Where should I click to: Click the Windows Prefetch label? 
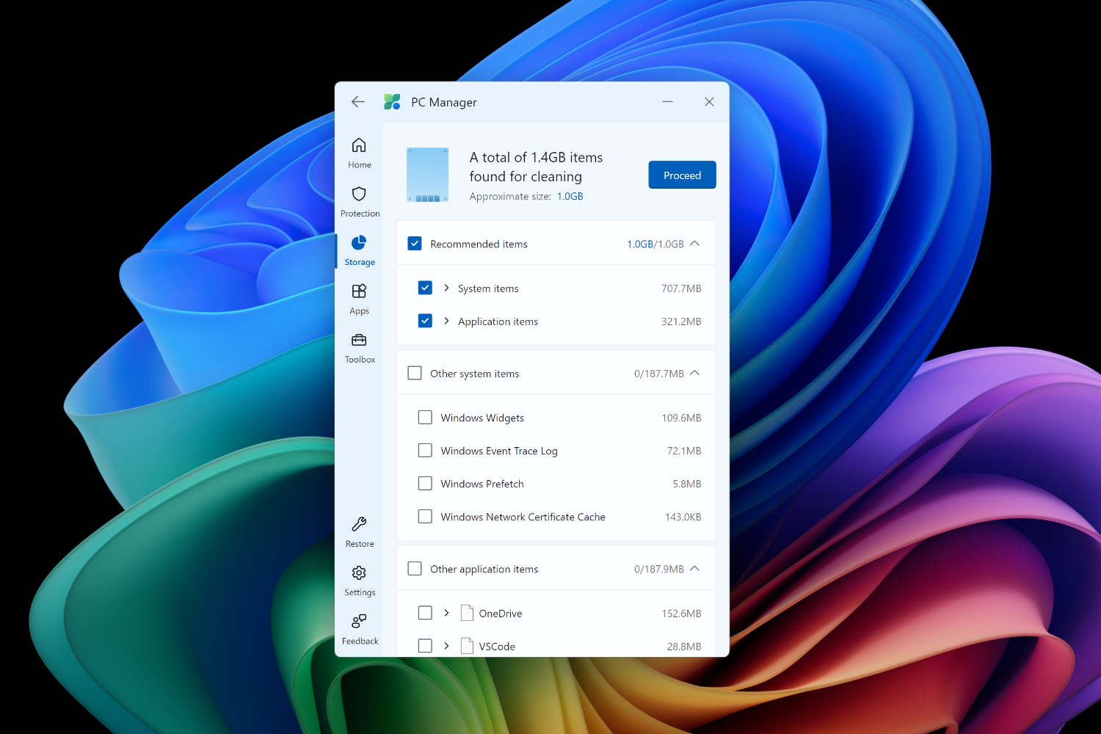tap(482, 484)
